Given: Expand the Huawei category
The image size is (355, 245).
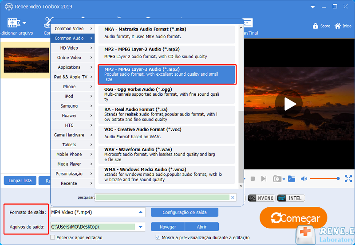Looking at the screenshot, I should pos(73,116).
